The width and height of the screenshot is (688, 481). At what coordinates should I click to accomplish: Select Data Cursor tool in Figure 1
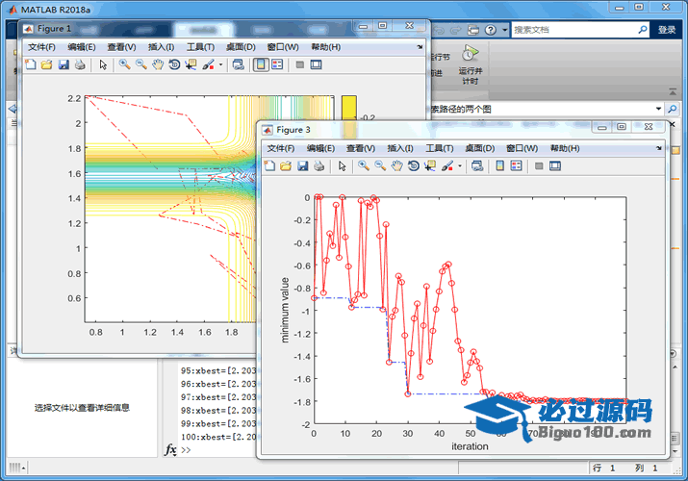(x=191, y=64)
